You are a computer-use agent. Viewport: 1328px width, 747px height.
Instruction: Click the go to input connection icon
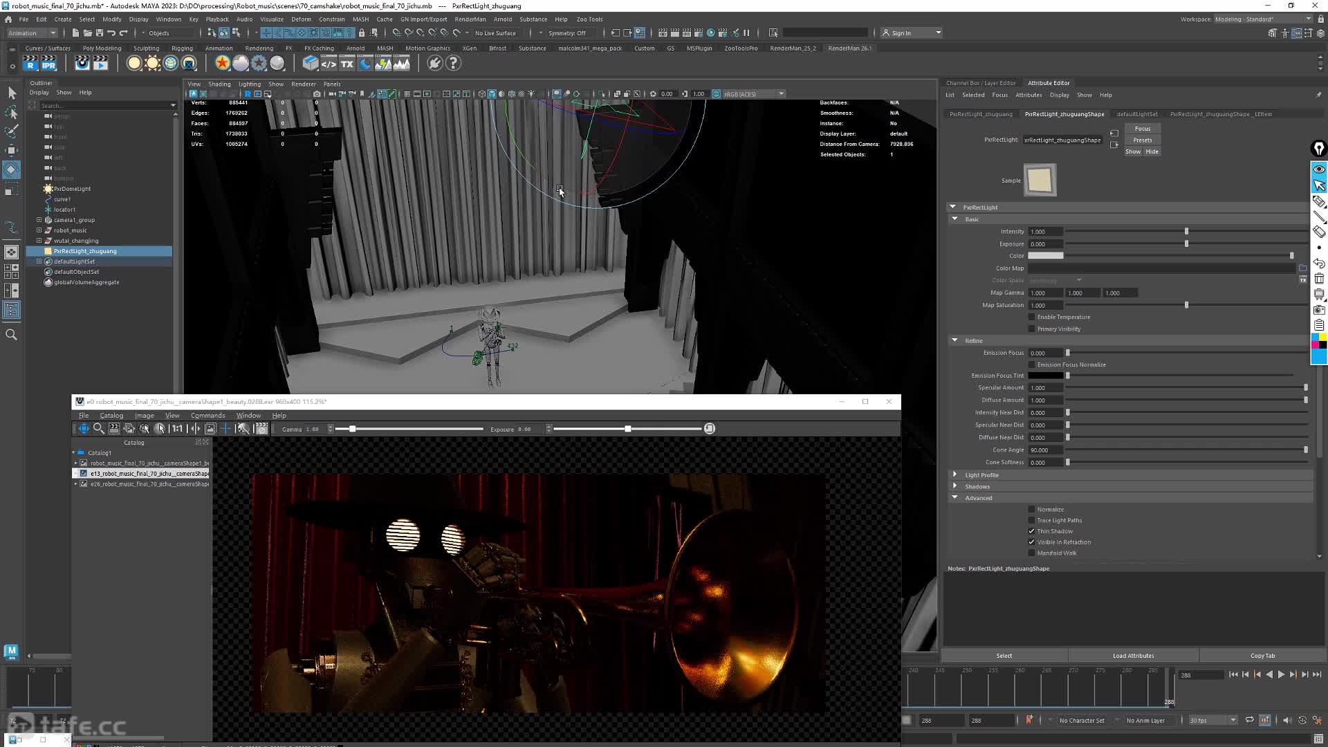point(1114,133)
